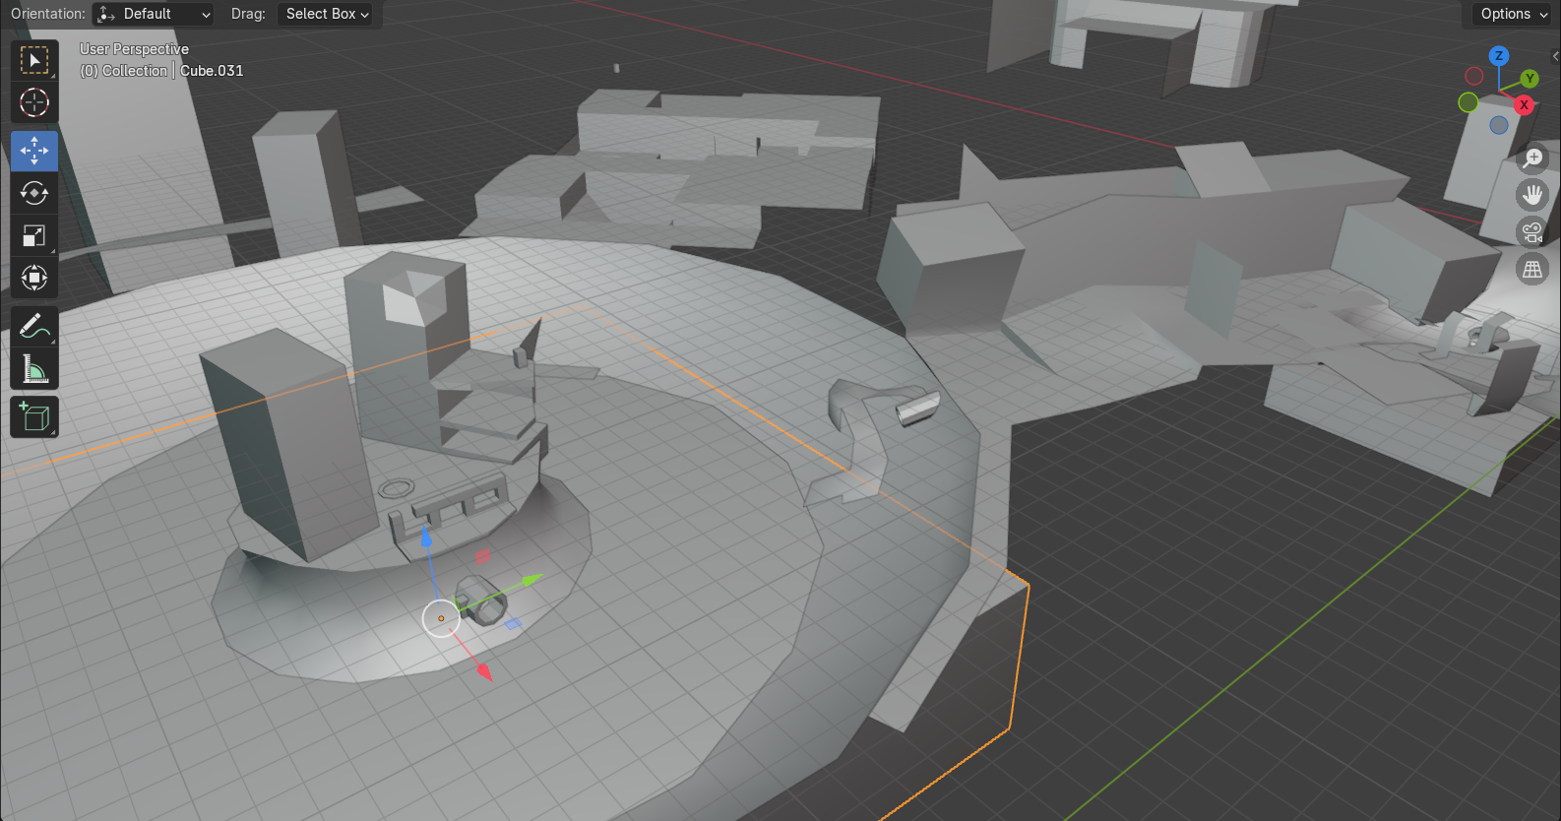Click the negative X axis gizmo circle
Screen dimensions: 1561x821
(x=1474, y=76)
